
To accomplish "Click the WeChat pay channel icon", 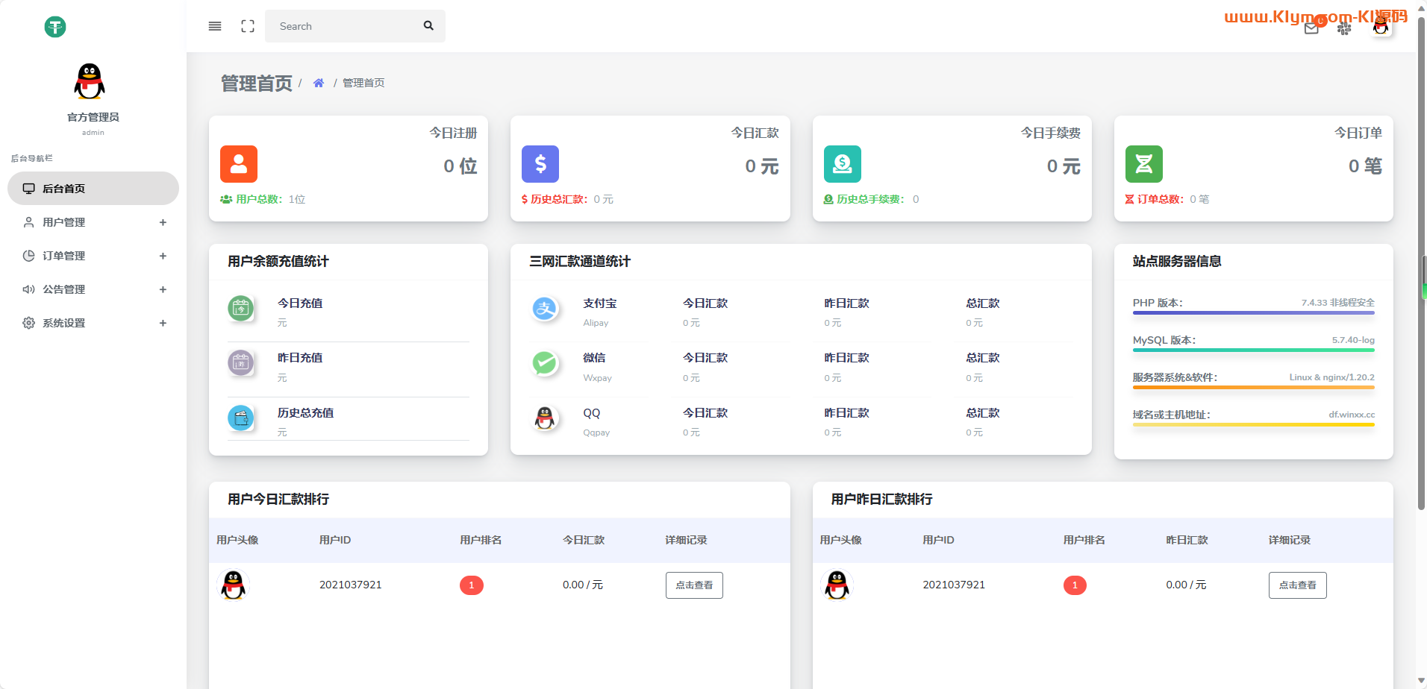I will tap(545, 363).
